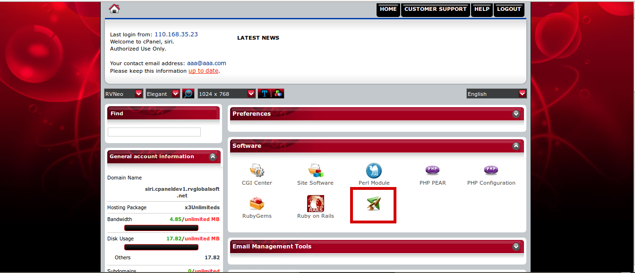The width and height of the screenshot is (635, 273).
Task: Open the PHP PEAR icon
Action: pyautogui.click(x=432, y=171)
